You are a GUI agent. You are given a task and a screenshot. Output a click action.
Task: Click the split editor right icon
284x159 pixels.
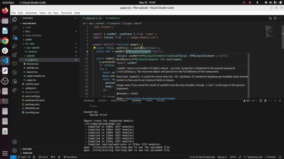pos(275,18)
